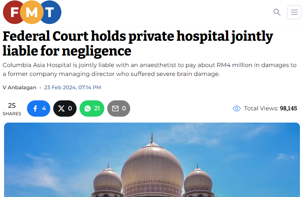Open author V Anbalagan's page
Image resolution: width=304 pixels, height=197 pixels.
pos(19,87)
